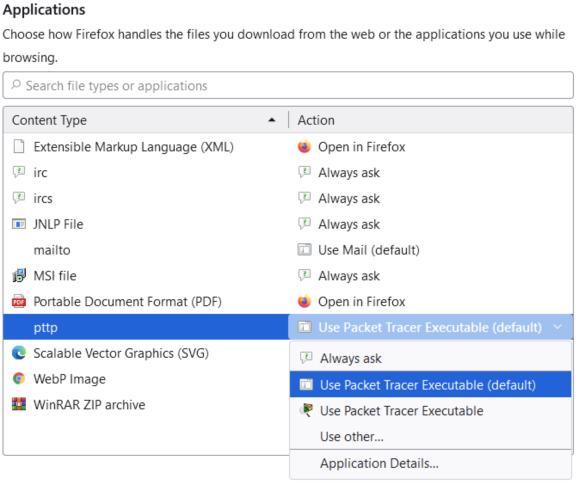Click the PDF file type icon
Viewport: 579px width, 485px height.
pyautogui.click(x=18, y=301)
